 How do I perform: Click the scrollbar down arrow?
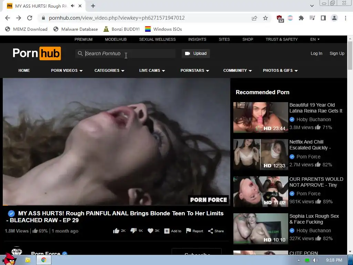point(350,252)
